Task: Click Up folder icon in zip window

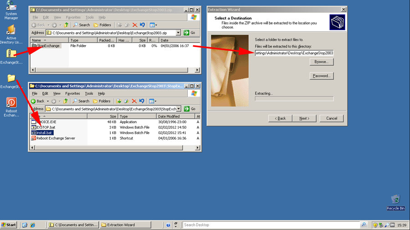Action: coord(66,25)
